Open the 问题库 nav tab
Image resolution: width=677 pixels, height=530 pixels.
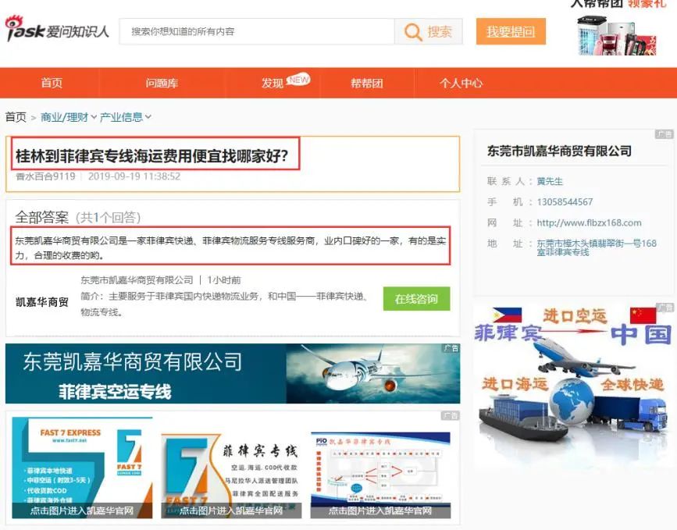click(x=162, y=83)
